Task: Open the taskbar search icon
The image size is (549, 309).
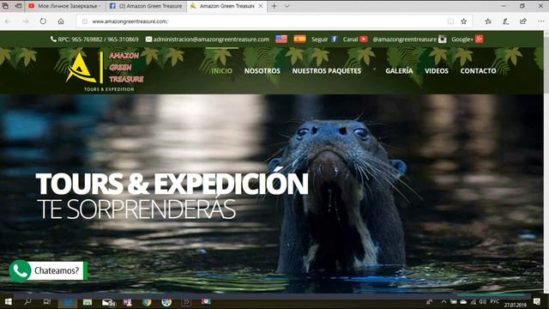Action: (27, 301)
